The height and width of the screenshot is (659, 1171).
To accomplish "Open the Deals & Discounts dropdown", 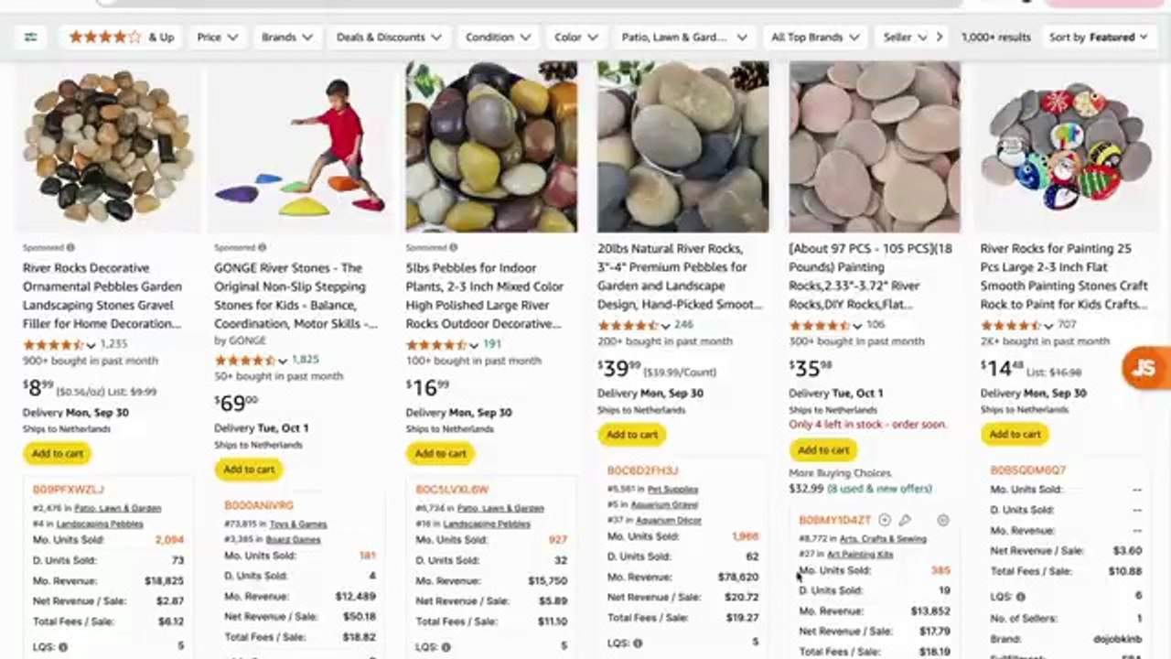I will click(389, 37).
